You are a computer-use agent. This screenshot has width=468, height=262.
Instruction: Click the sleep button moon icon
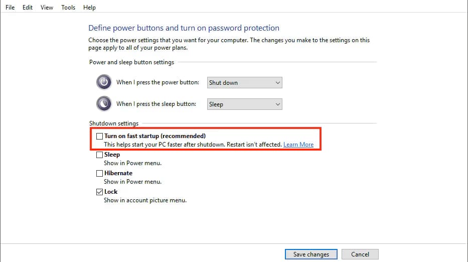click(103, 103)
